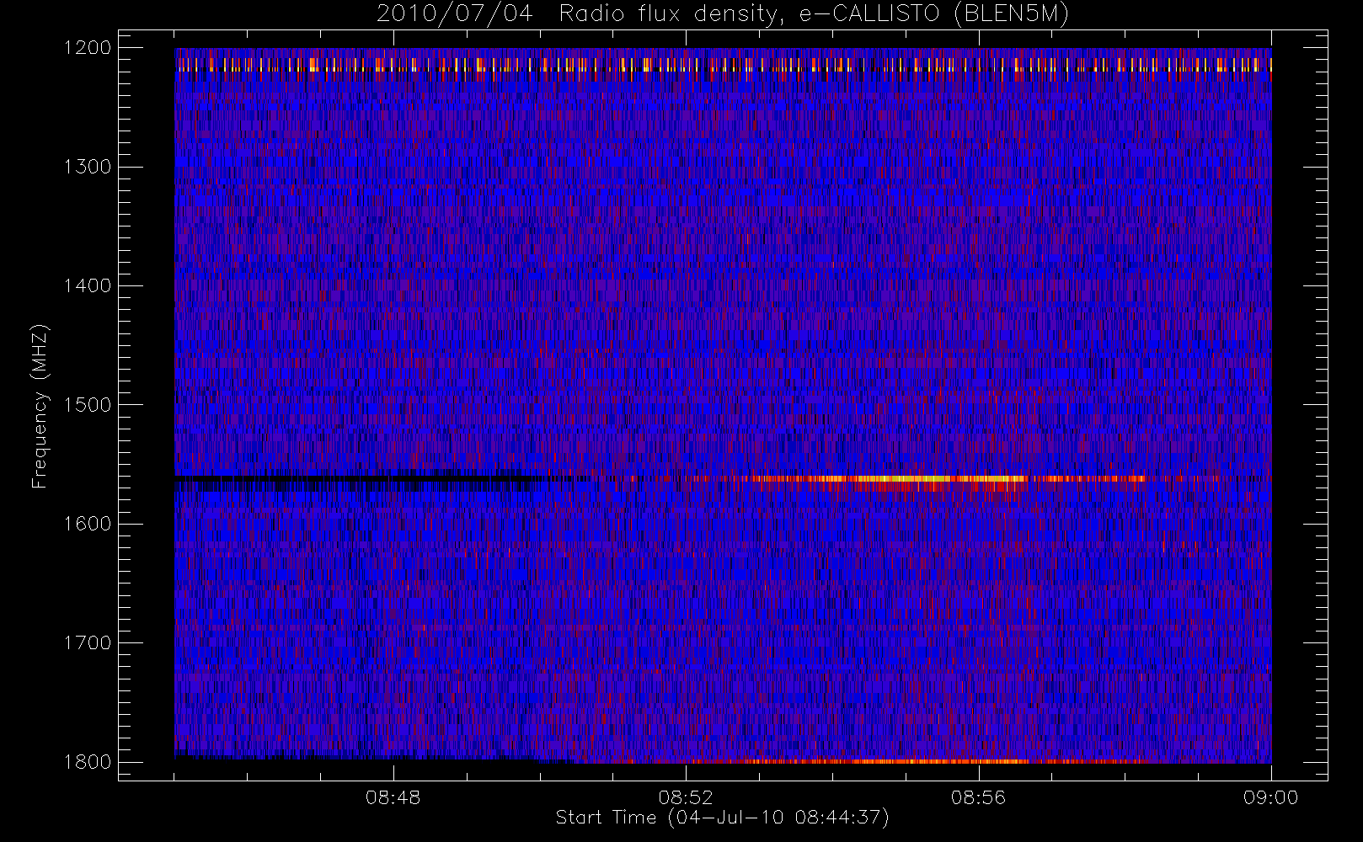Click the dark black band near 1560 MHz
Screen dimensions: 1363x842
[358, 478]
